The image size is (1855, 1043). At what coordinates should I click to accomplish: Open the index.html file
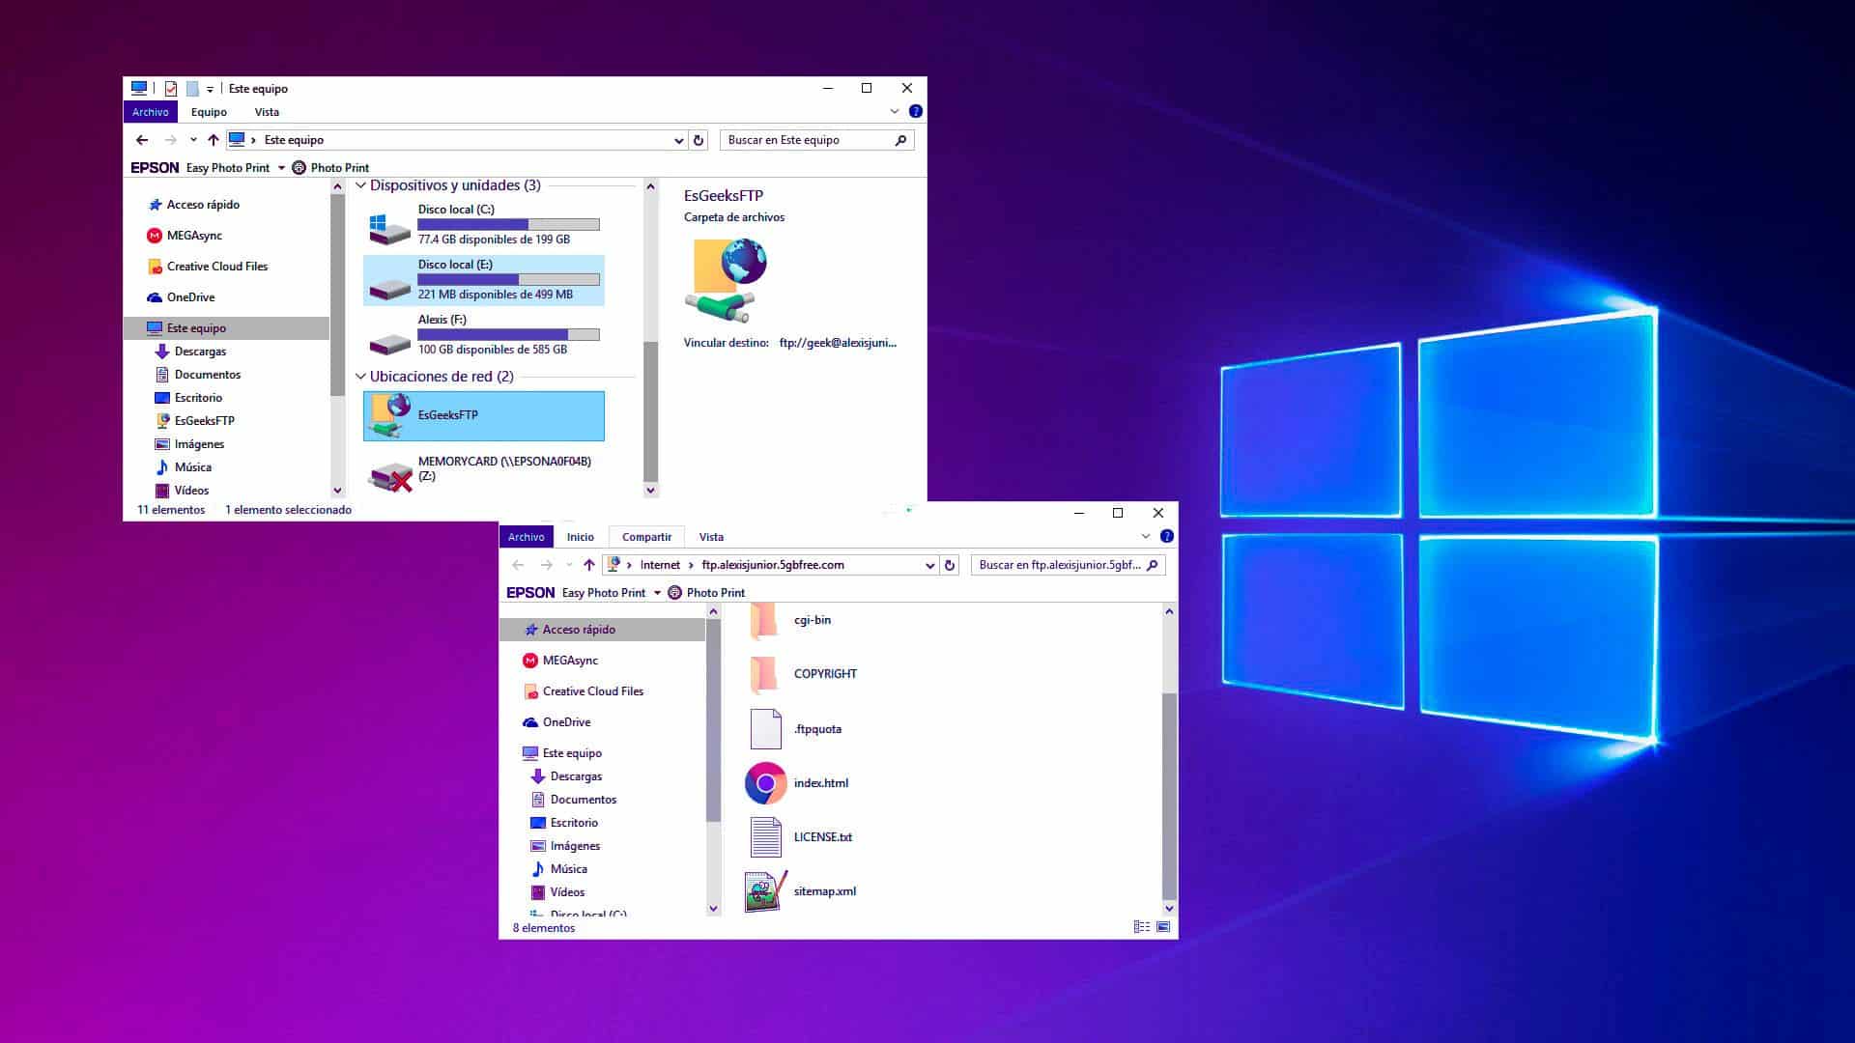point(820,783)
